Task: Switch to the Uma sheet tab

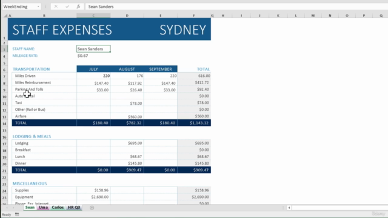Action: (43, 207)
